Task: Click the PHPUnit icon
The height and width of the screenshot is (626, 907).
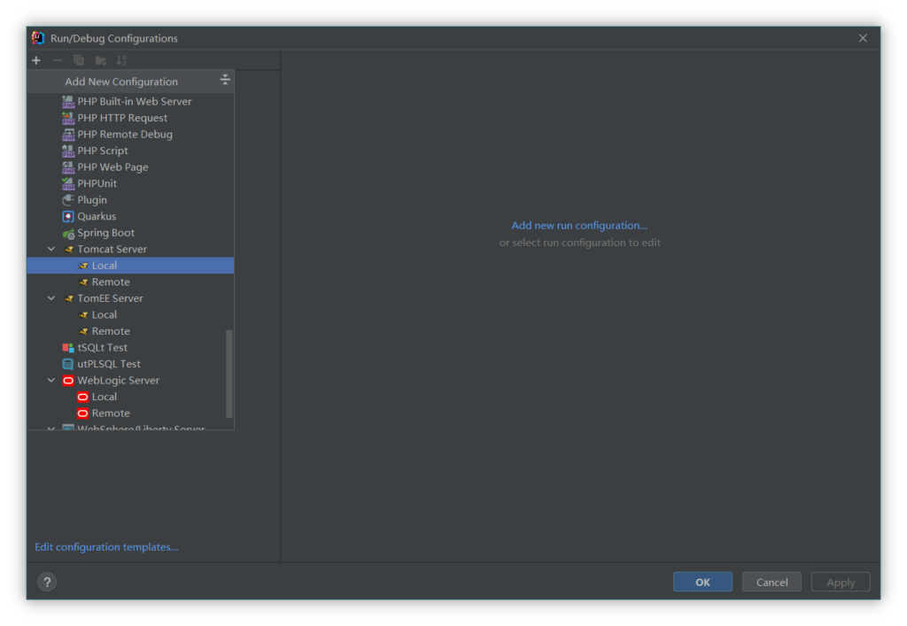Action: (x=68, y=184)
